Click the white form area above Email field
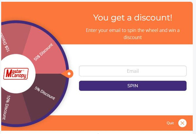Viewport: 196px width, 134px height. click(133, 55)
